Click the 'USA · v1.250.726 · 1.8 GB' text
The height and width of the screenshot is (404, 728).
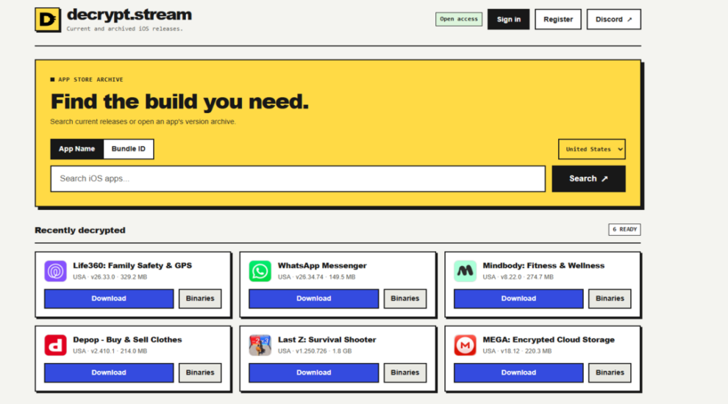[x=315, y=351]
